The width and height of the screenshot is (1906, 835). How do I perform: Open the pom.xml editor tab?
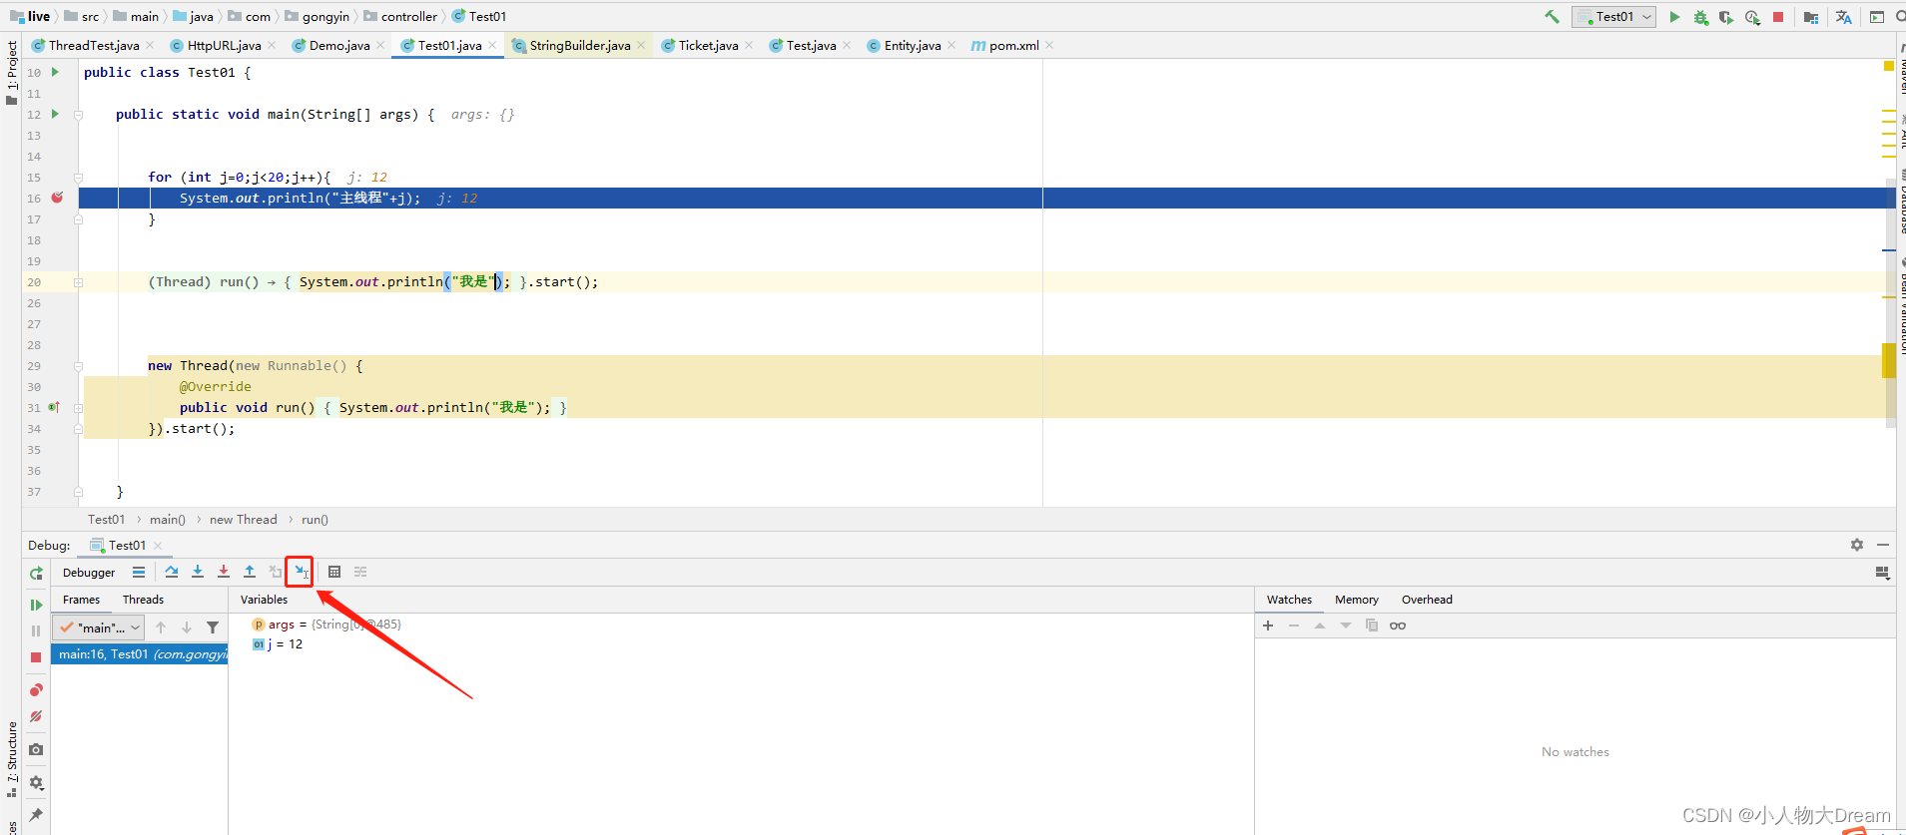click(x=1013, y=46)
